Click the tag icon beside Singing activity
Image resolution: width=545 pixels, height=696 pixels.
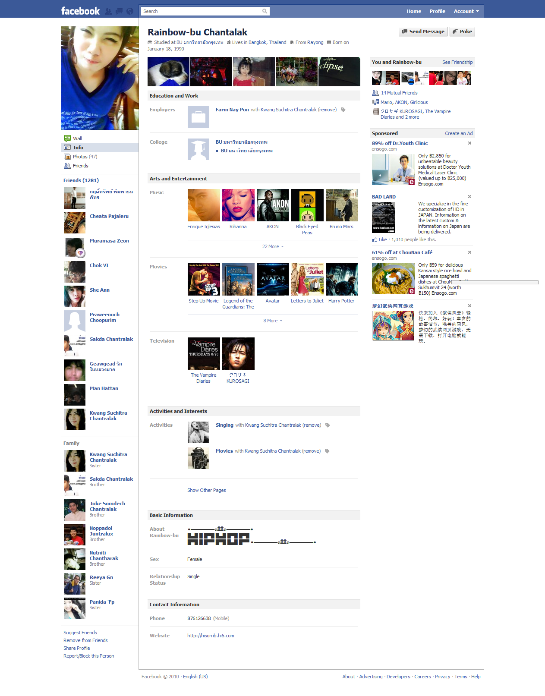[328, 425]
